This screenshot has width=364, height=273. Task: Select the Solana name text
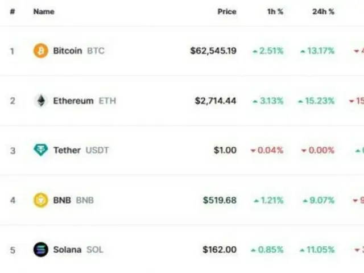click(67, 250)
